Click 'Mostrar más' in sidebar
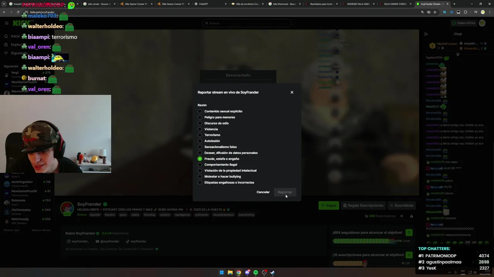This screenshot has width=494, height=277. tap(12, 230)
